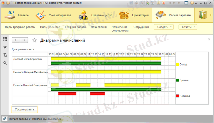This screenshot has height=123, width=214.
Task: Click the yellow Оклад legend swatch
Action: [177, 64]
